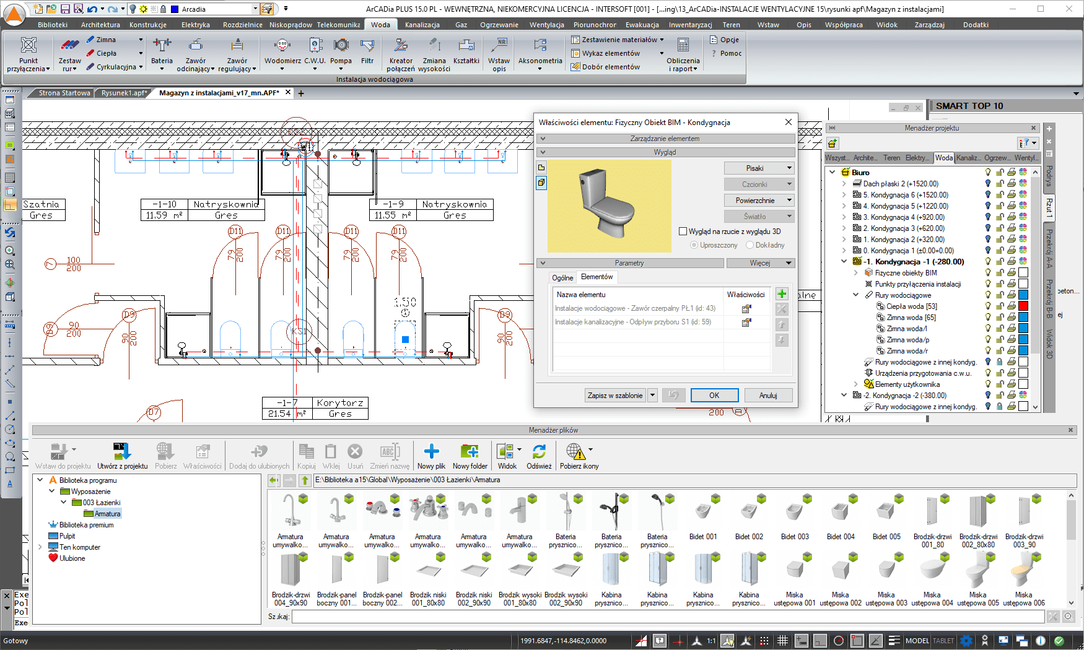The image size is (1084, 650).
Task: Click green plus to add element
Action: 782,294
